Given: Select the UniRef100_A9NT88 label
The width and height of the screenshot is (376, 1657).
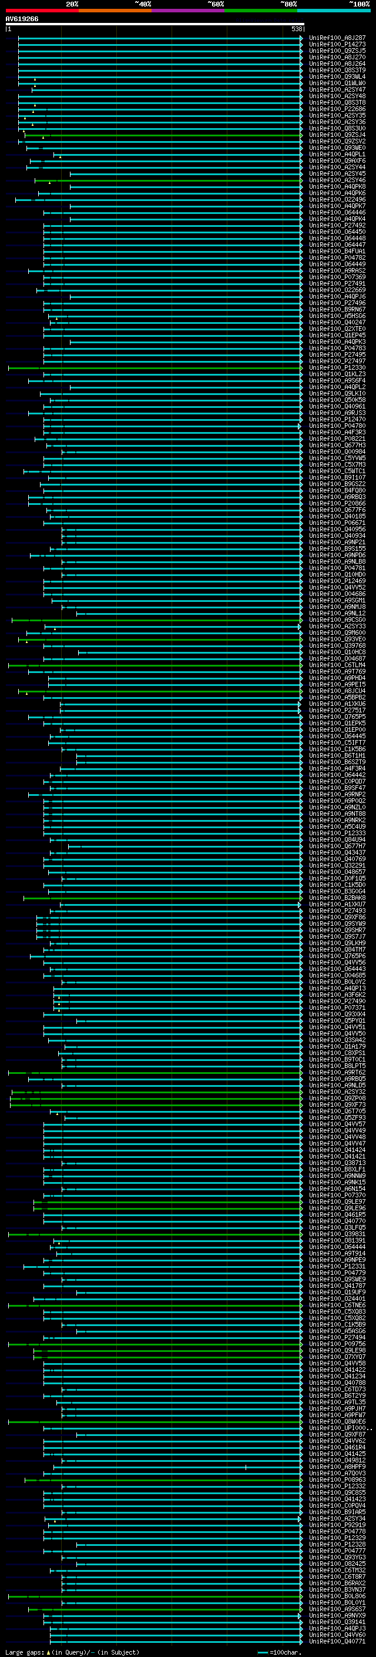Looking at the screenshot, I should click(x=337, y=814).
